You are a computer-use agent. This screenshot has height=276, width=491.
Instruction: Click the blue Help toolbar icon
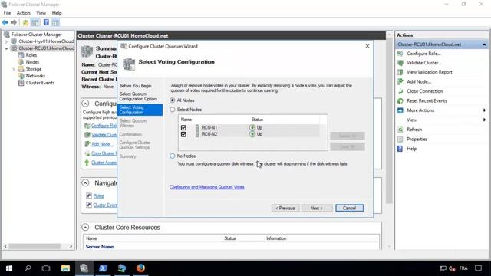click(46, 22)
